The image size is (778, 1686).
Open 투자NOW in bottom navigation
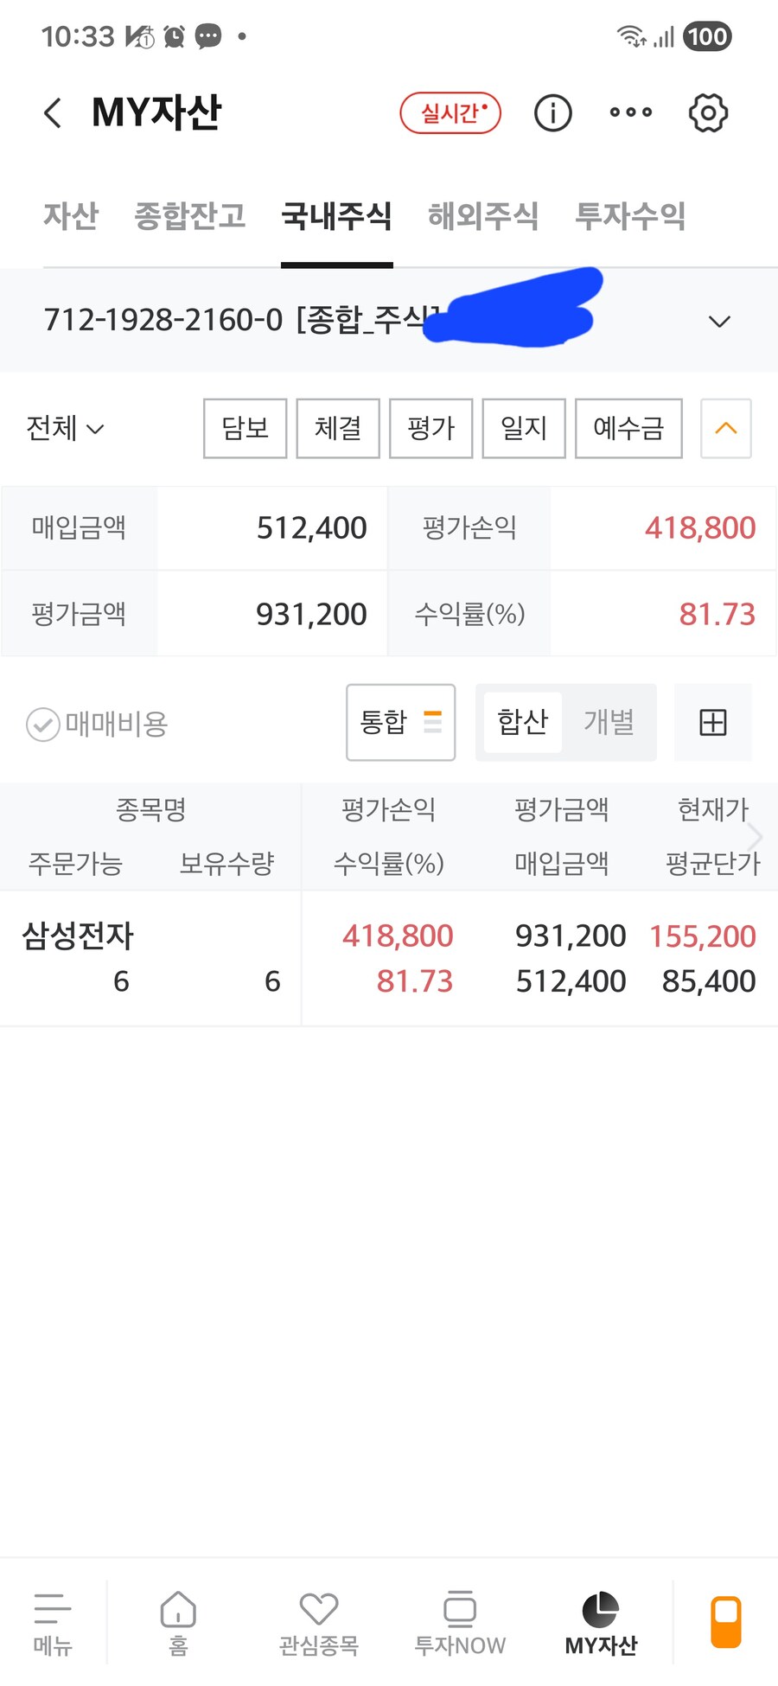[x=459, y=1623]
